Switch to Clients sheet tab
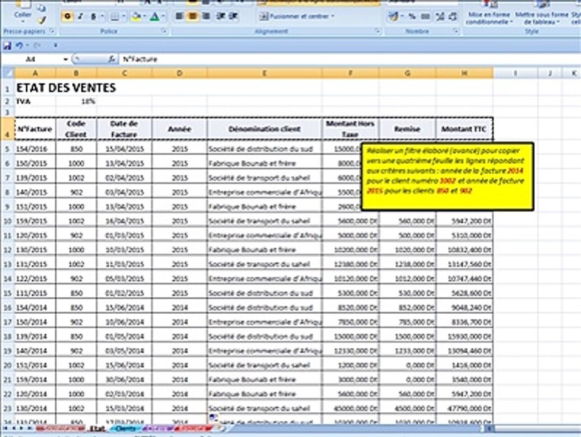Screen dimensions: 581x437 [125, 429]
